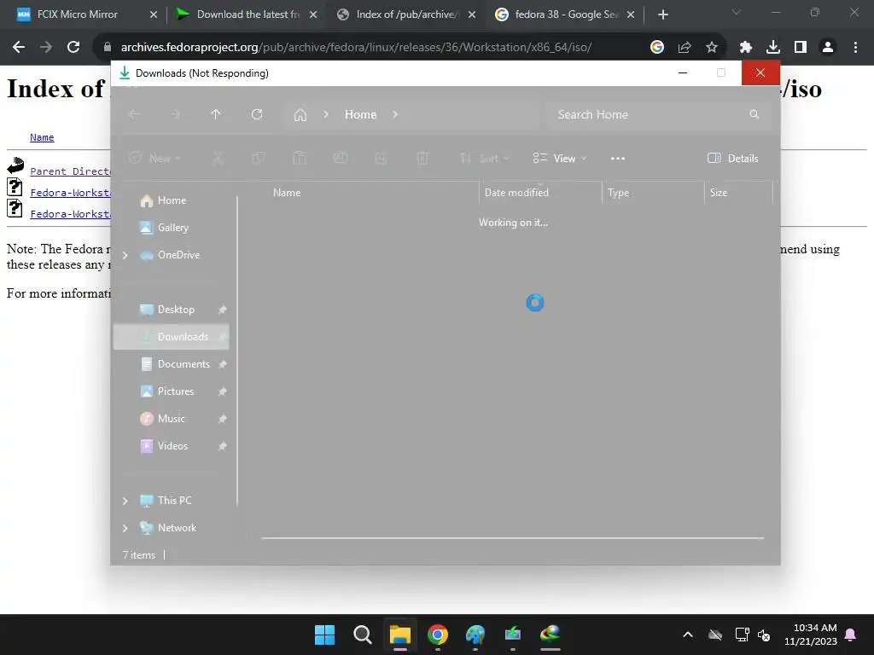Show hidden system tray icons
Viewport: 874px width, 655px height.
tap(688, 635)
